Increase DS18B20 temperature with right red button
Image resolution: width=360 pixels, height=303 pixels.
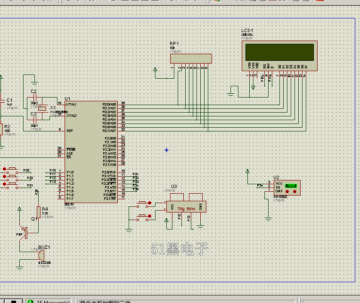[295, 191]
